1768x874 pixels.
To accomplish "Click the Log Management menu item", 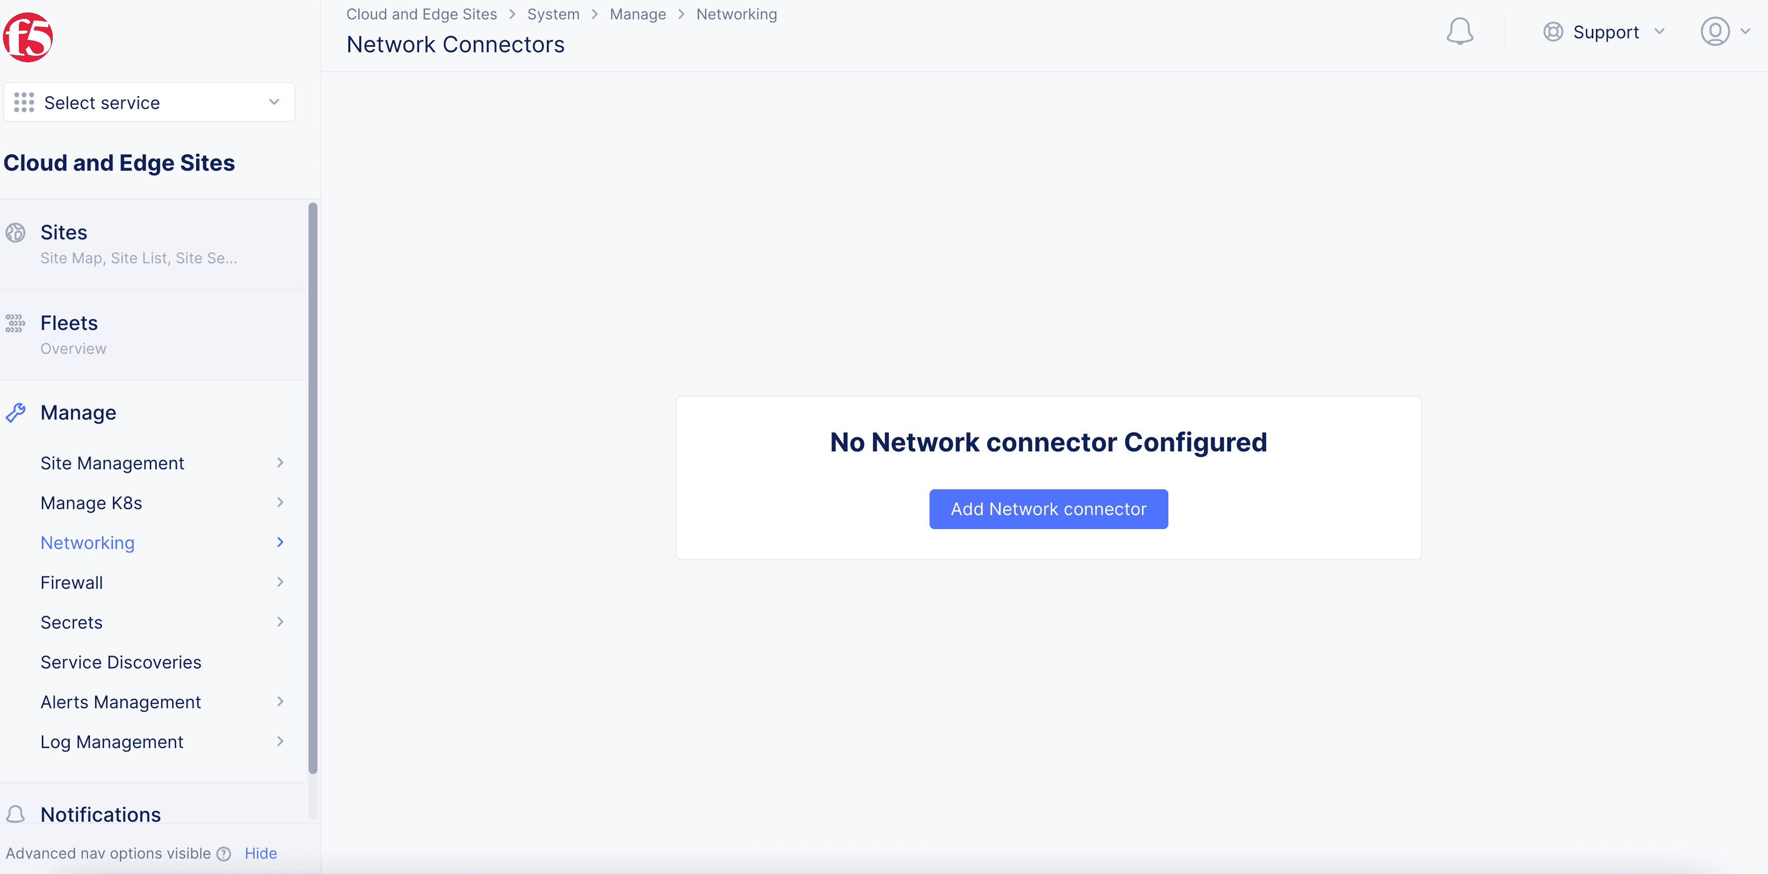I will pyautogui.click(x=111, y=741).
